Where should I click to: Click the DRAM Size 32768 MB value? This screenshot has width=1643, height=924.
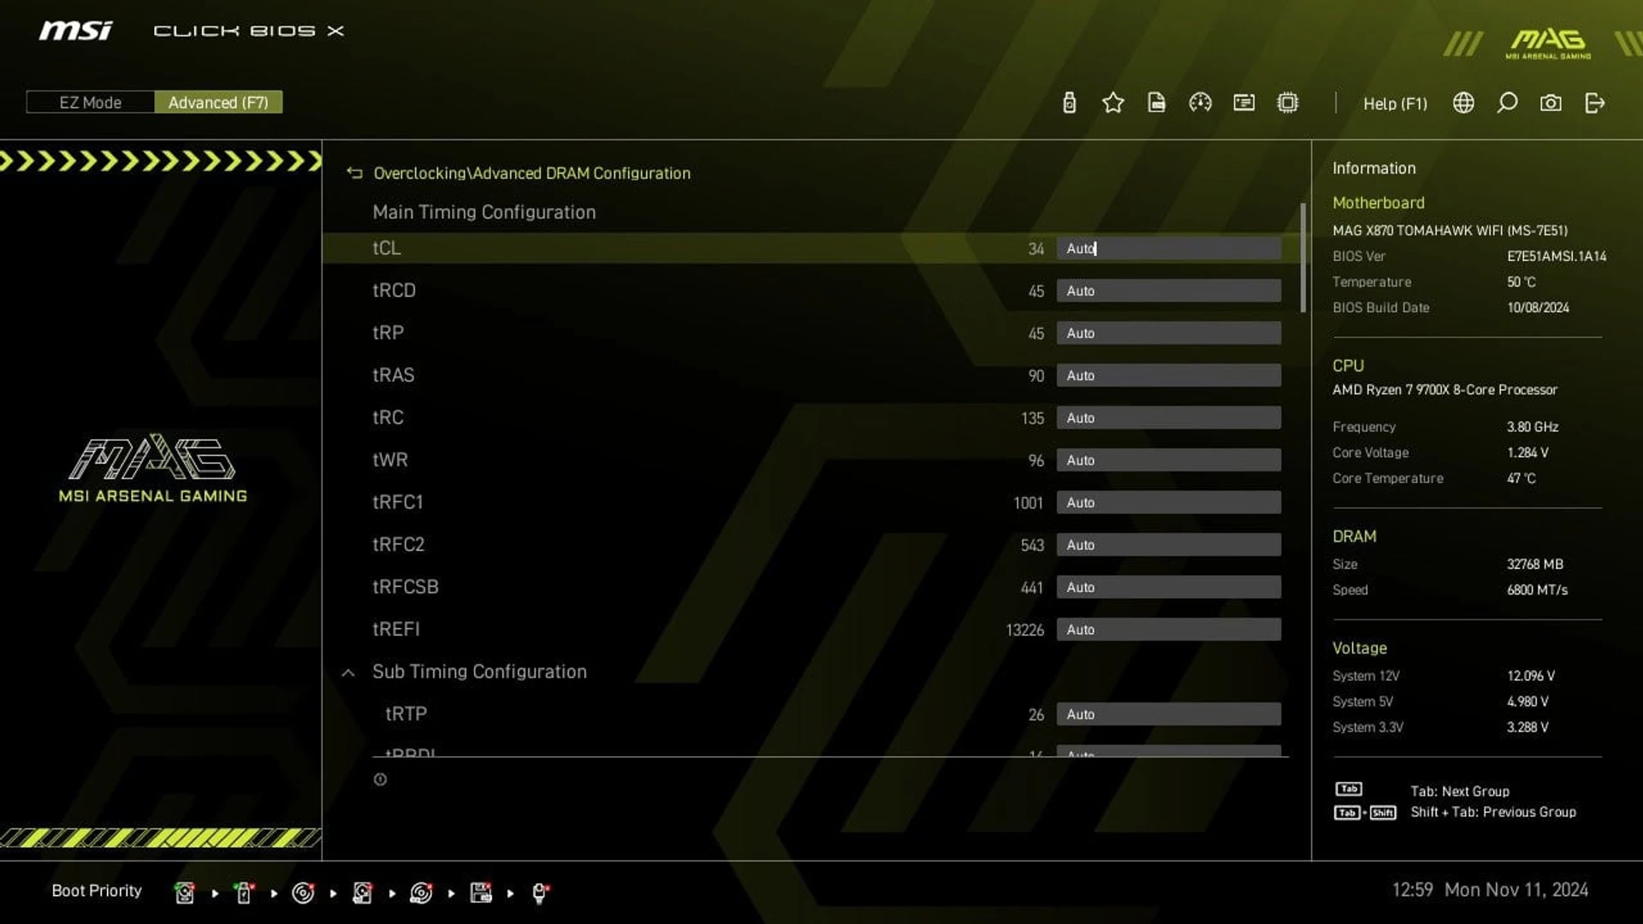tap(1534, 564)
